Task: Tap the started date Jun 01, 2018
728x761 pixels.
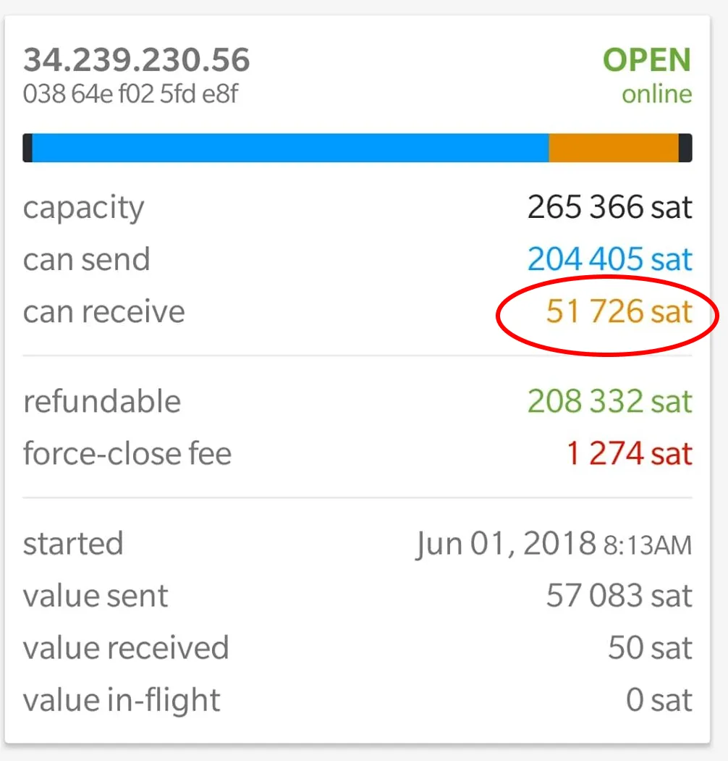Action: tap(506, 544)
